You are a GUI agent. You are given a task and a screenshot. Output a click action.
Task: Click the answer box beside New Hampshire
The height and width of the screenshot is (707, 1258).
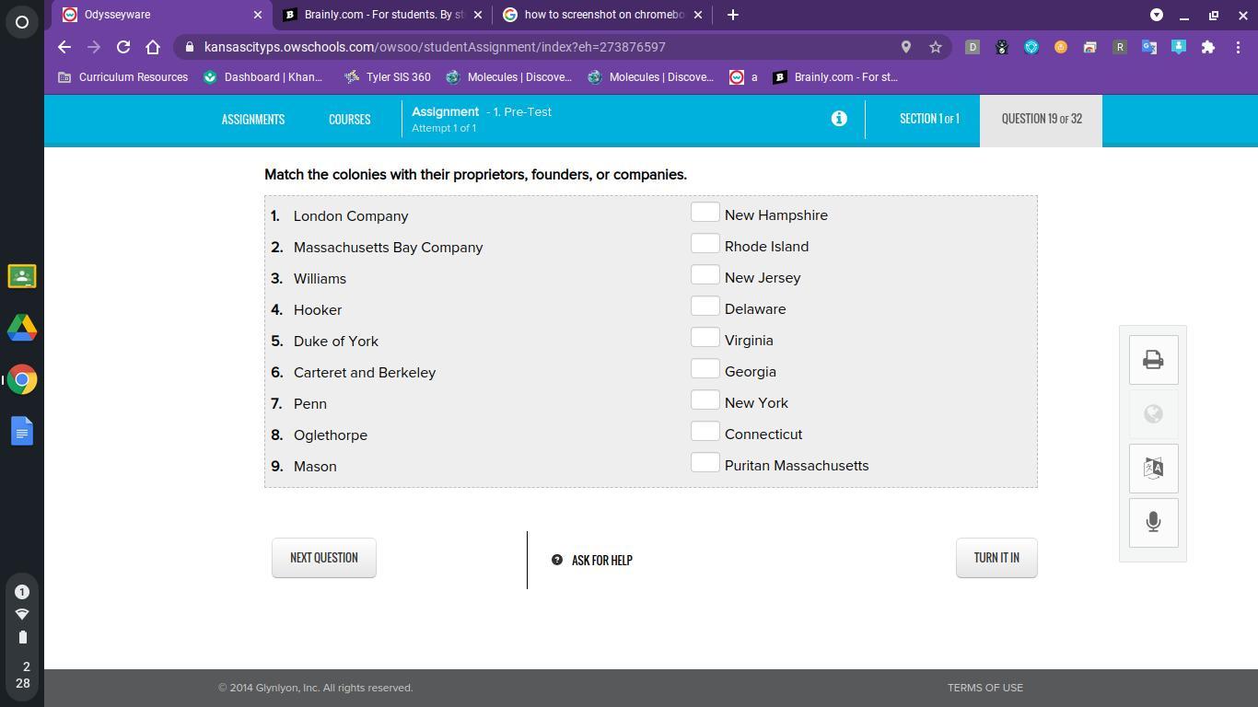tap(705, 213)
